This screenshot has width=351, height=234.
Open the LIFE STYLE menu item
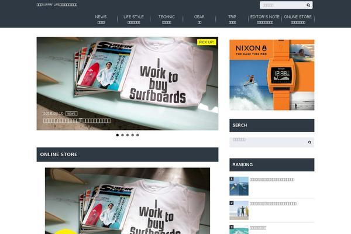coord(133,19)
